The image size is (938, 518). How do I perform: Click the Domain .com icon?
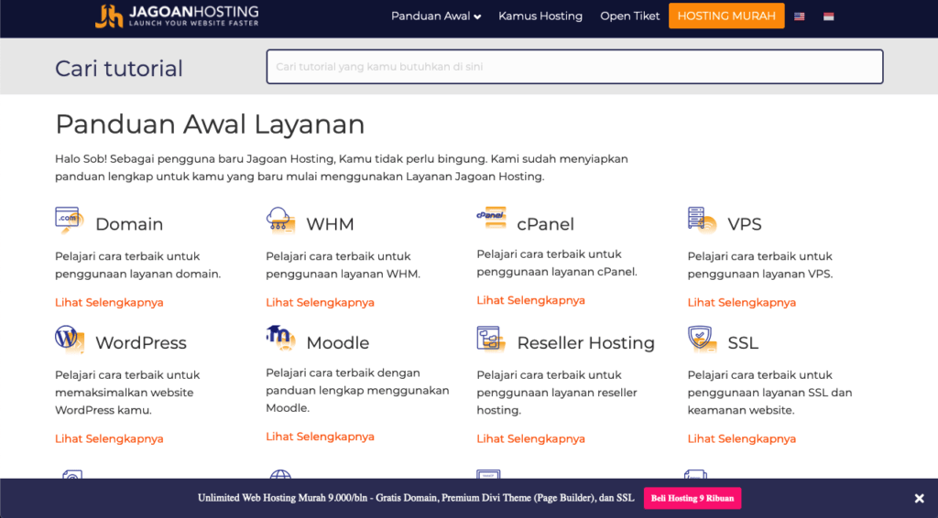70,221
